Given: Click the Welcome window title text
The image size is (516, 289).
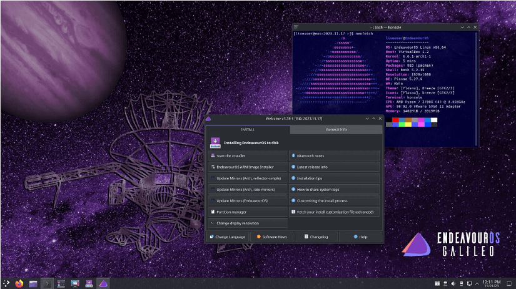Looking at the screenshot, I should [294, 119].
